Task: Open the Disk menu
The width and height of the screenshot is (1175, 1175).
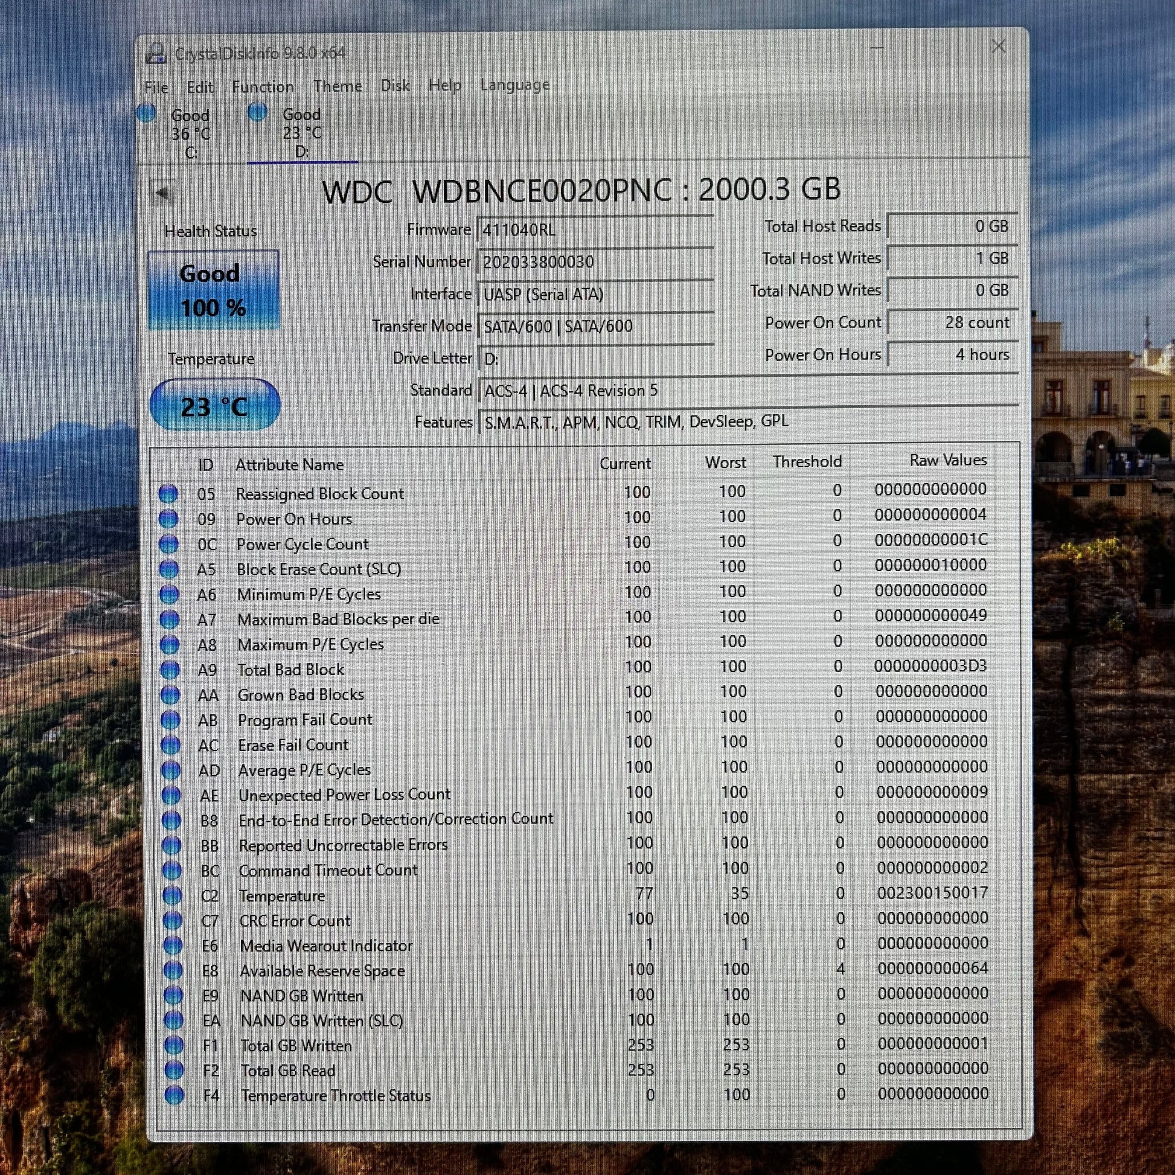Action: [x=395, y=86]
